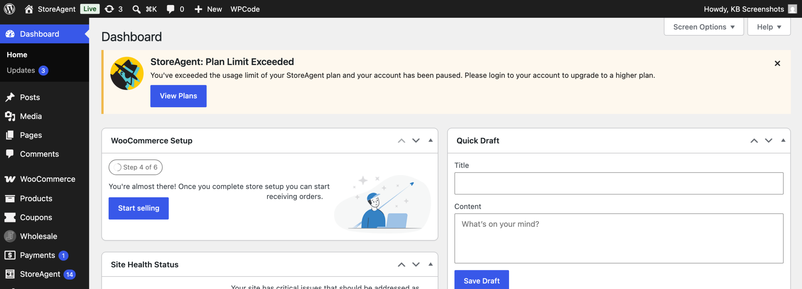
Task: Click the Start selling button
Action: 138,208
